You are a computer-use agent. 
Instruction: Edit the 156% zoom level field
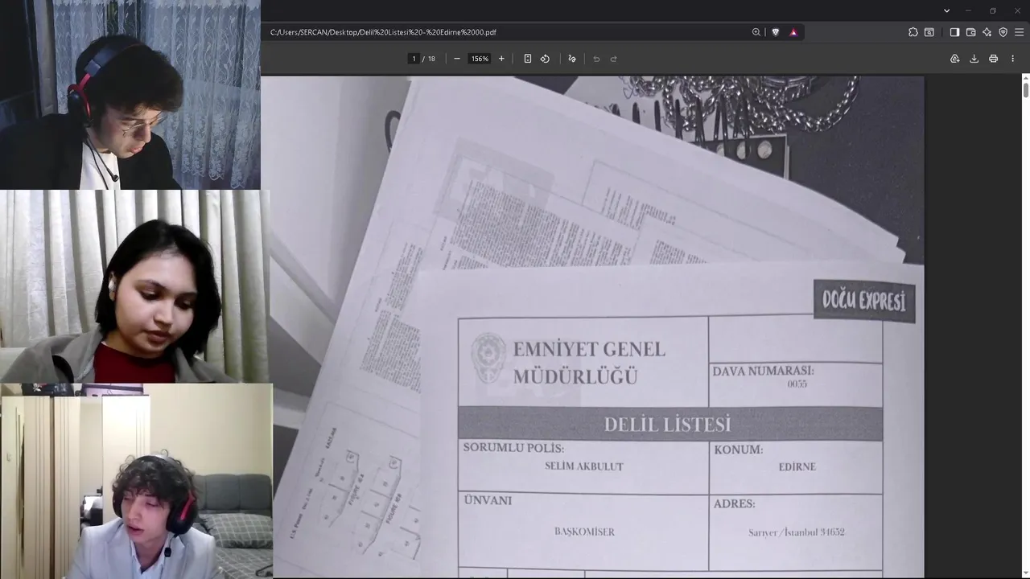[480, 59]
